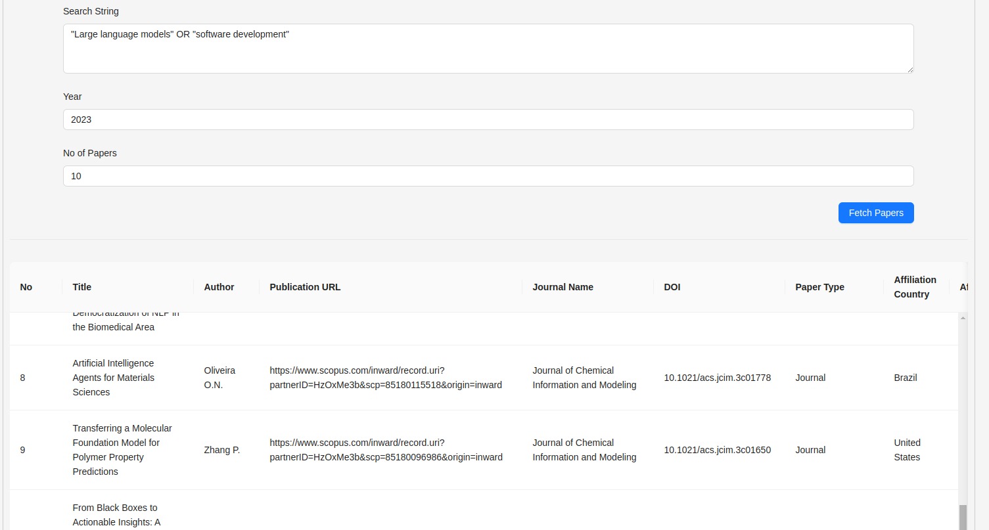Click the Title column header
This screenshot has width=989, height=530.
(82, 287)
